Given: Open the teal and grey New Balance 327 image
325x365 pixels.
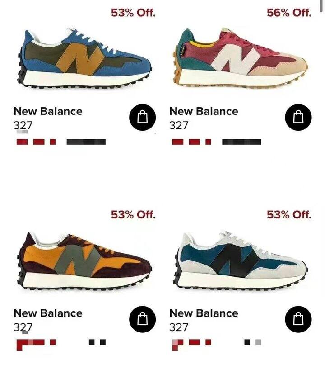Looking at the screenshot, I should pyautogui.click(x=240, y=260).
